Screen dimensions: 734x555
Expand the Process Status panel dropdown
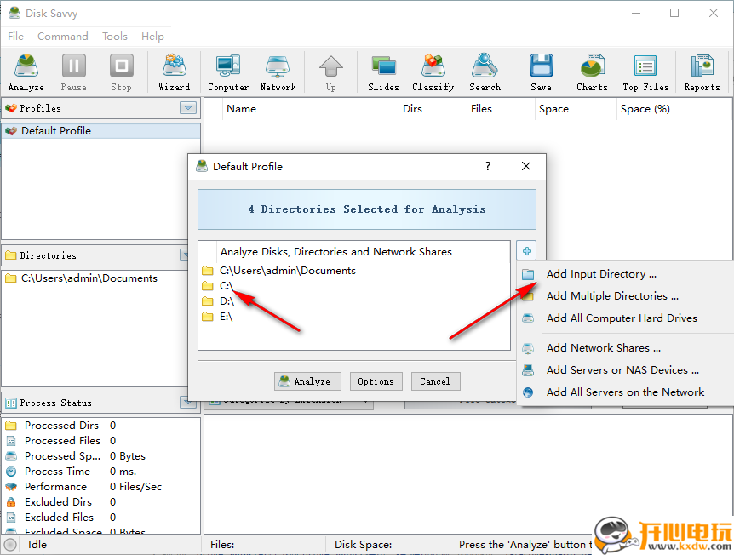pyautogui.click(x=188, y=403)
